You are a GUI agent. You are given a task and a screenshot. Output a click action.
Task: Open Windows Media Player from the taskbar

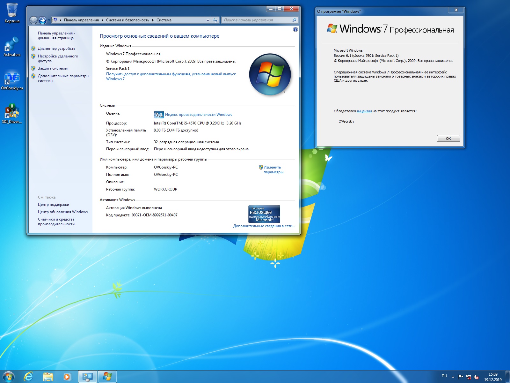(x=67, y=377)
